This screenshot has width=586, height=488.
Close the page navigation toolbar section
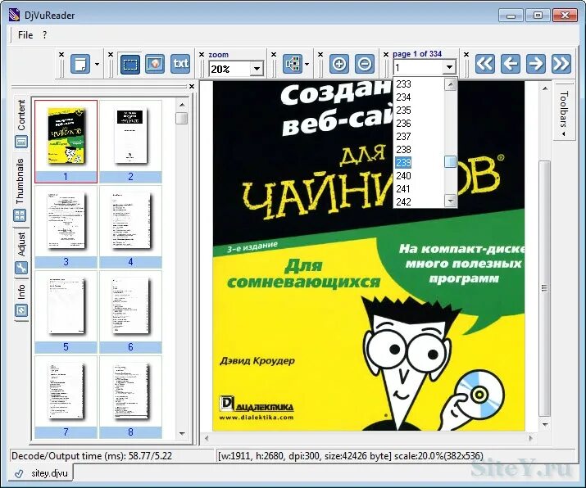click(386, 55)
